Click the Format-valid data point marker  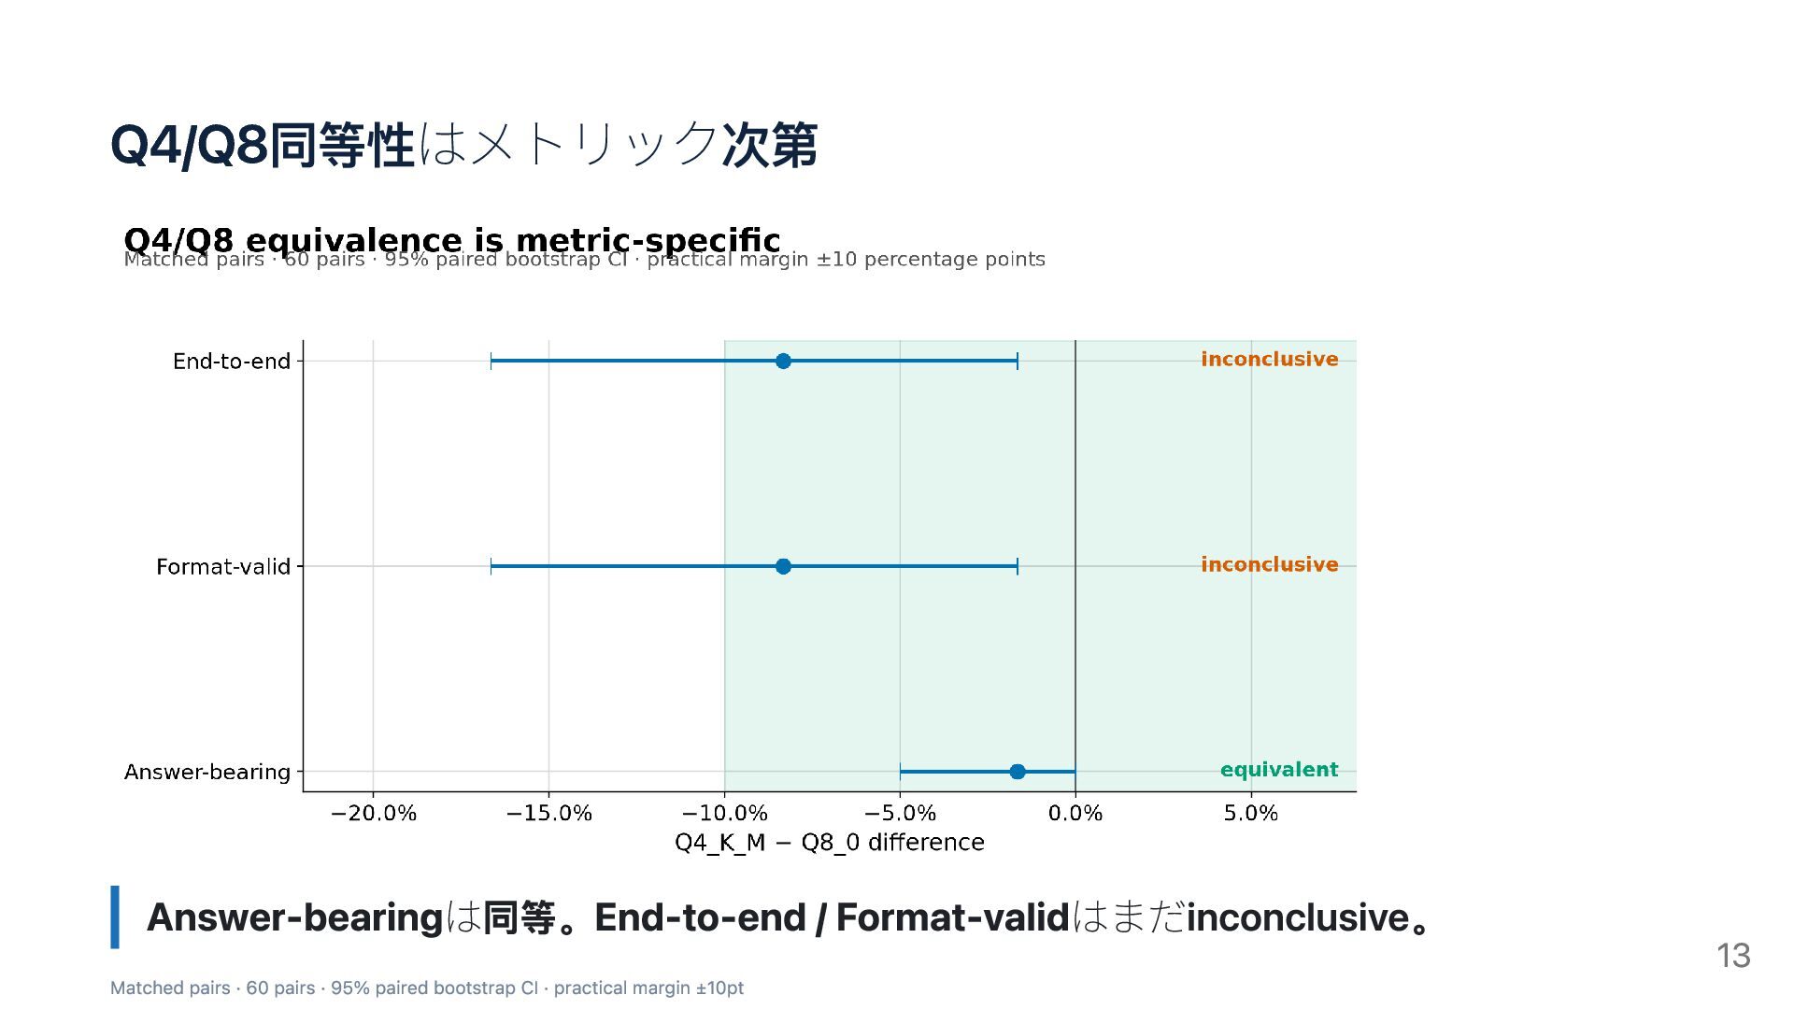[783, 566]
